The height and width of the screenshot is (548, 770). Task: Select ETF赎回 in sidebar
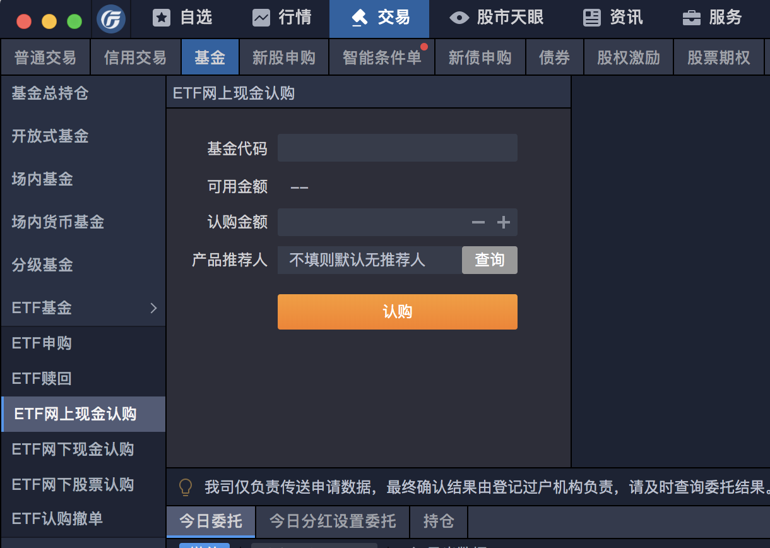tap(42, 379)
